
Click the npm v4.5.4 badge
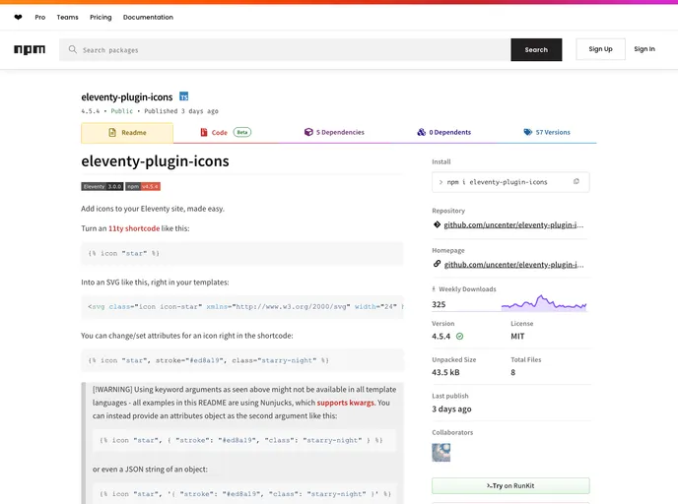tap(143, 187)
